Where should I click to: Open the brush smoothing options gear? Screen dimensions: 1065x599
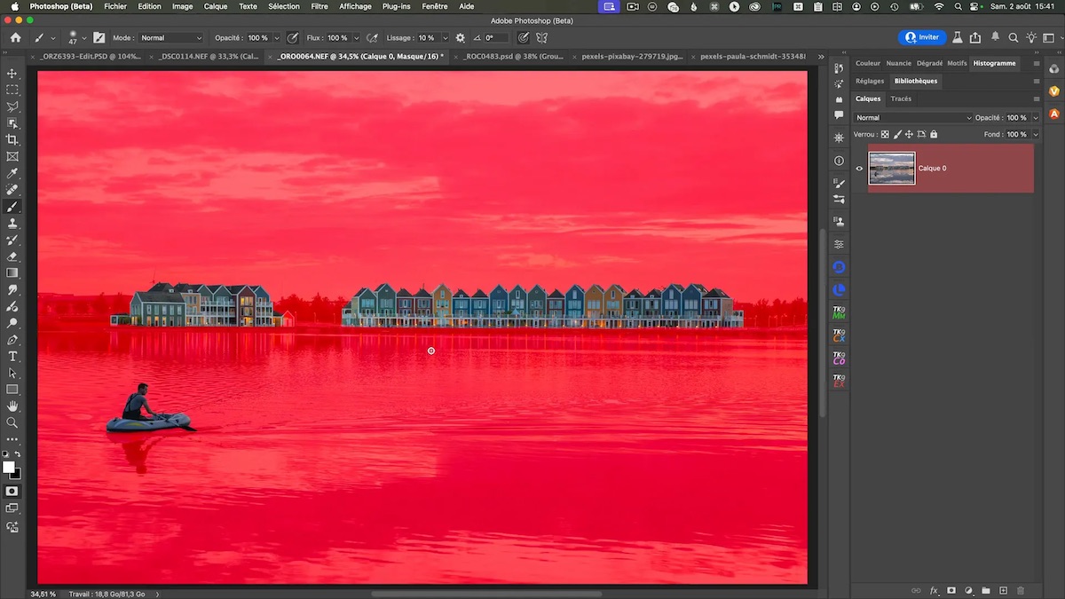[x=460, y=38]
